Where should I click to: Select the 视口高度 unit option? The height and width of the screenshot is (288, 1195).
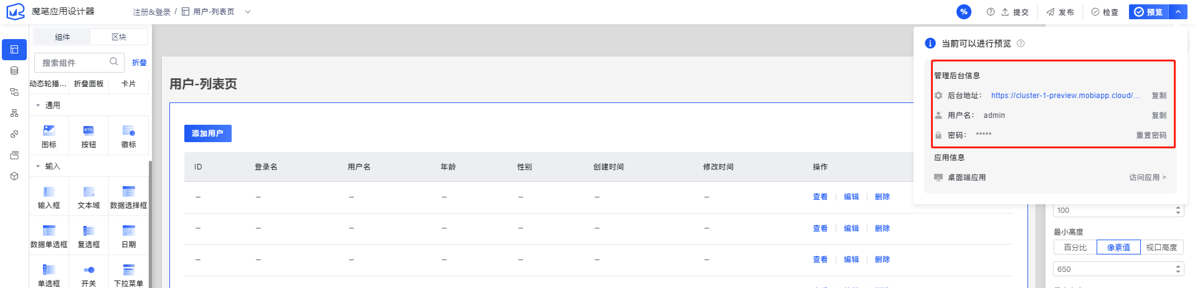point(1161,247)
